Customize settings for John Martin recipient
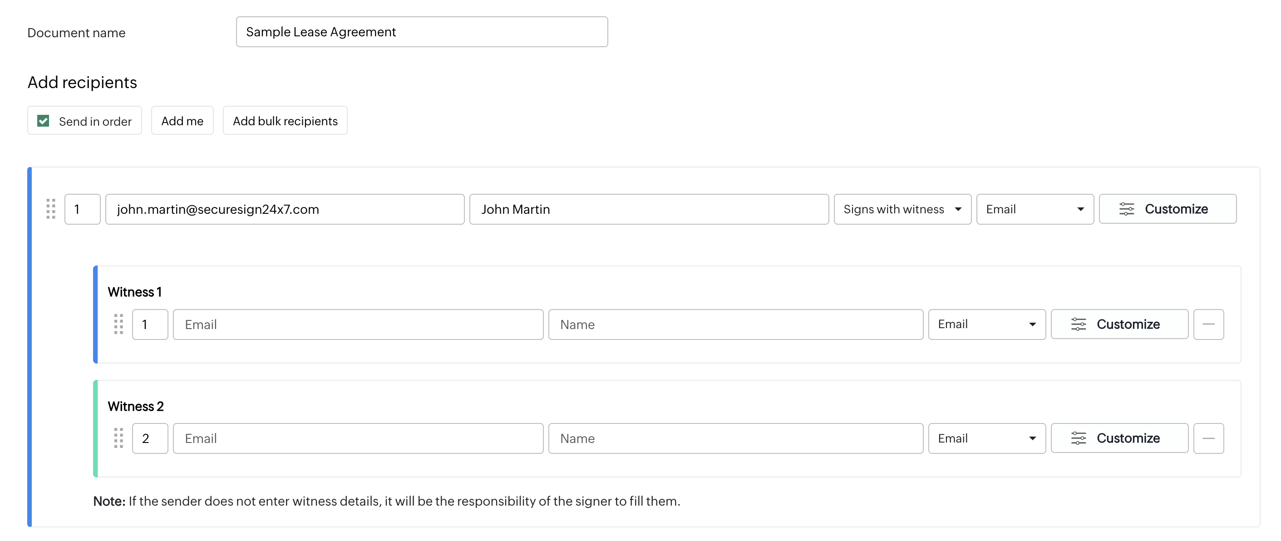Image resolution: width=1281 pixels, height=541 pixels. tap(1168, 209)
